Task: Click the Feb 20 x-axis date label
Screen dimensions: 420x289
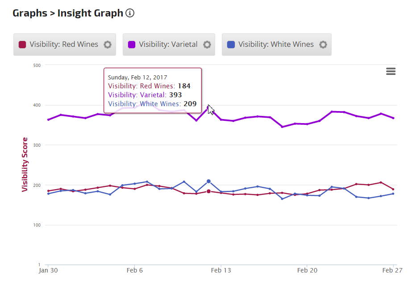Action: click(307, 270)
